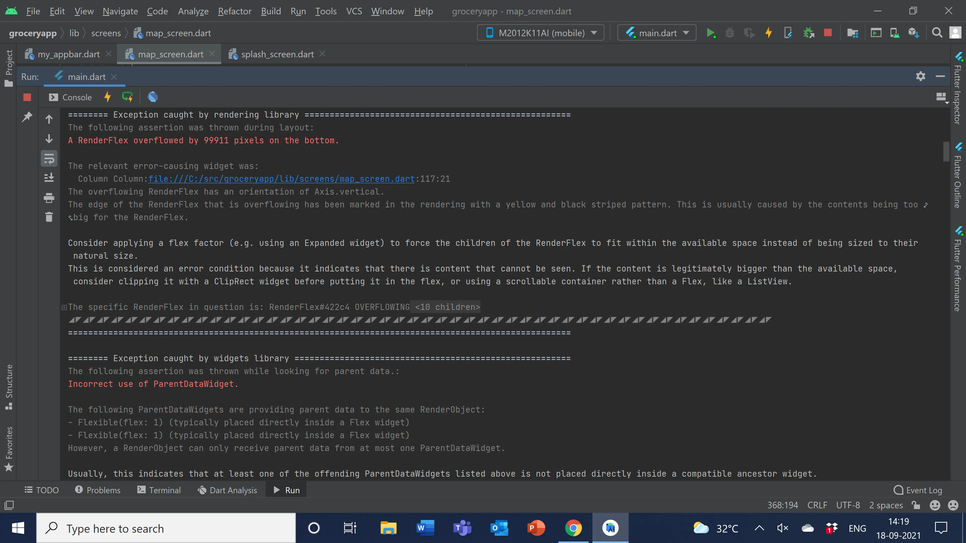Open Run tool window settings gear
Screen dimensions: 966x543
click(x=921, y=76)
